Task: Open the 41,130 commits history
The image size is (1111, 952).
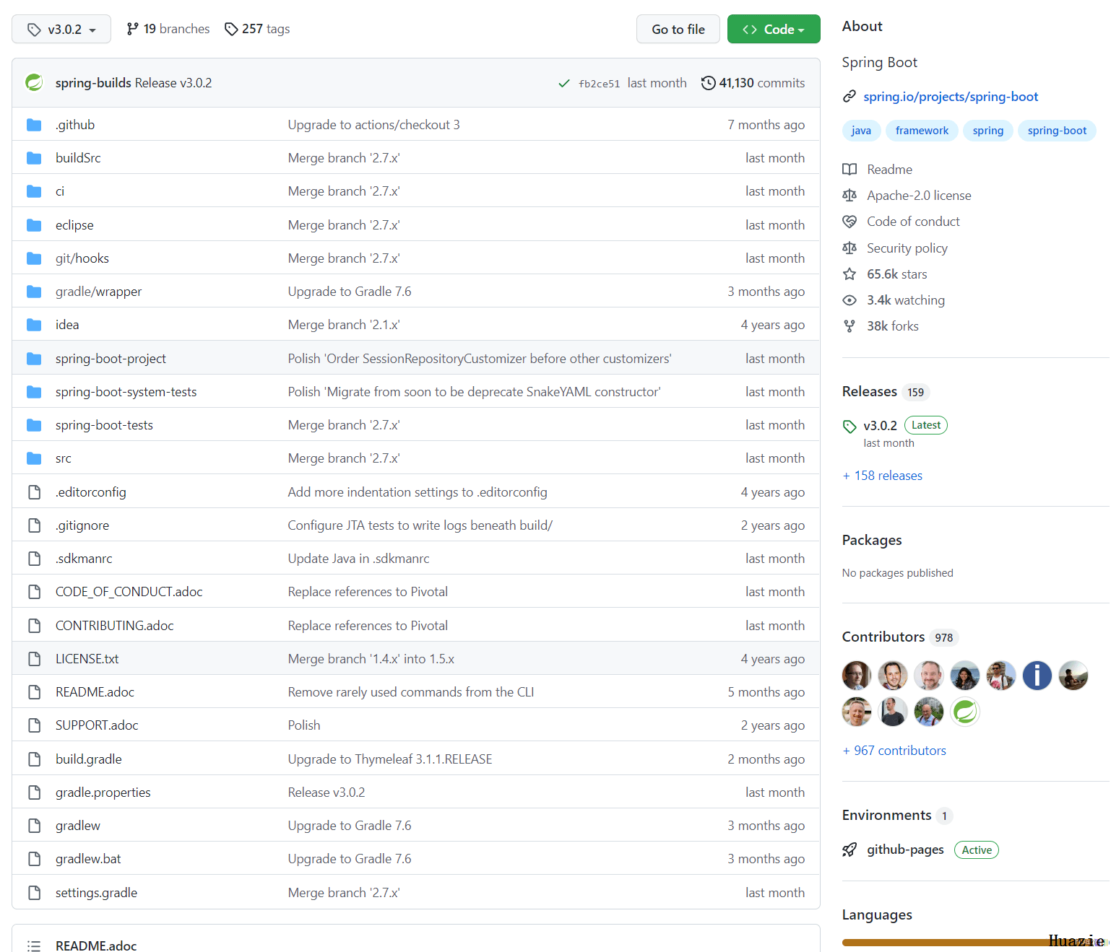Action: tap(753, 83)
